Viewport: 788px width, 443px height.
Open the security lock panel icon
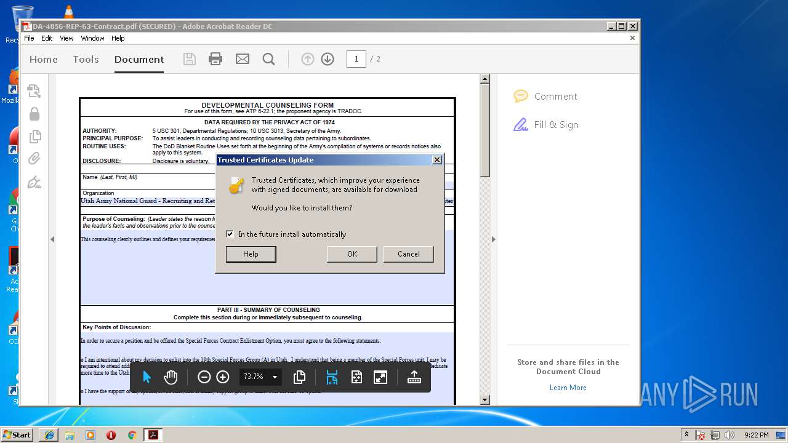(x=34, y=114)
